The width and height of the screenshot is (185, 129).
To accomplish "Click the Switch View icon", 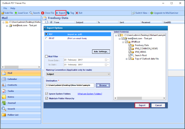I will point(133,13).
